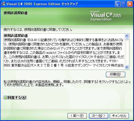Click the disabled maximize window button
Viewport: 134px width, 121px height.
click(124, 4)
